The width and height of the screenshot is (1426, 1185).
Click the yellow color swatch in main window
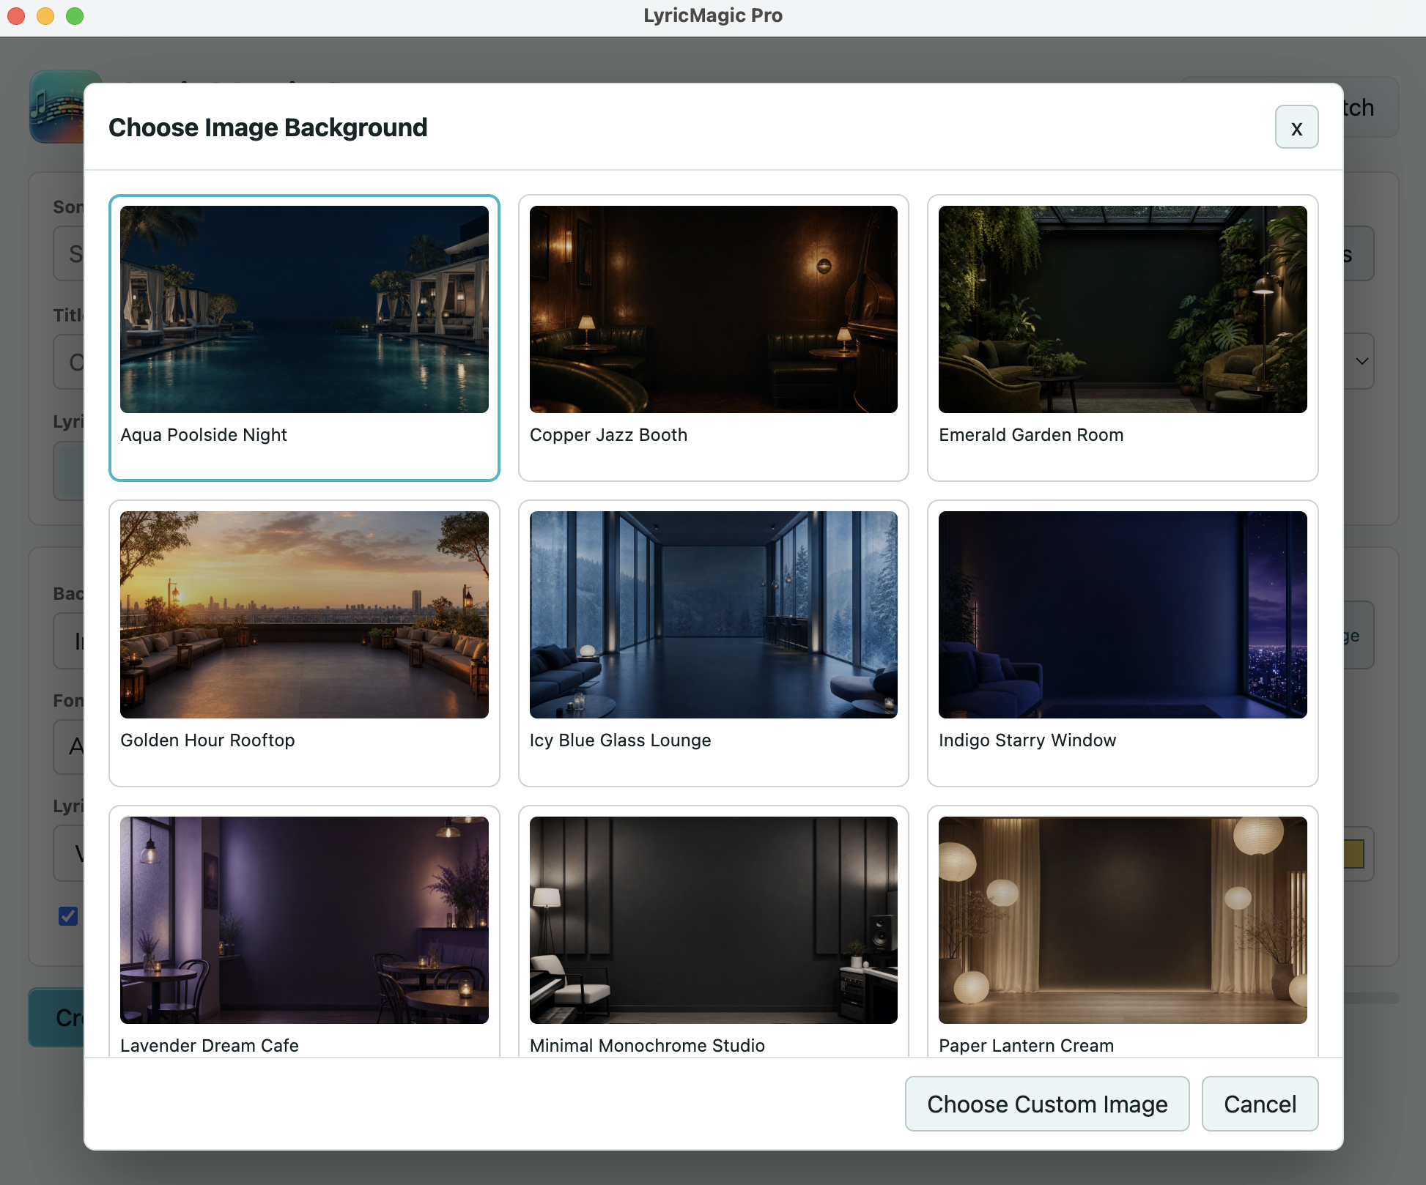point(1354,854)
